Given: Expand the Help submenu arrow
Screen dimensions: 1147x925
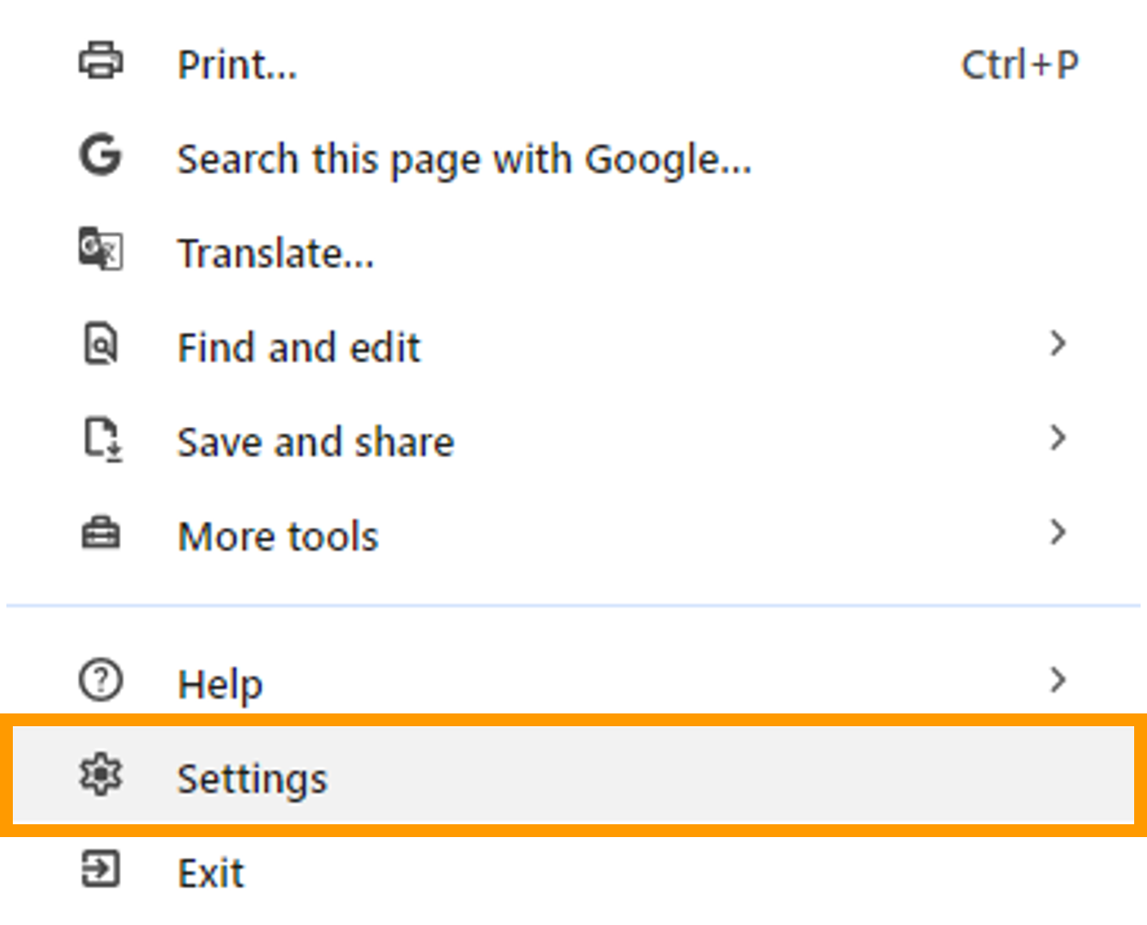Looking at the screenshot, I should pyautogui.click(x=1057, y=680).
